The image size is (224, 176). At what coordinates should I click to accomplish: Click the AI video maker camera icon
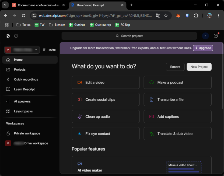pyautogui.click(x=80, y=164)
